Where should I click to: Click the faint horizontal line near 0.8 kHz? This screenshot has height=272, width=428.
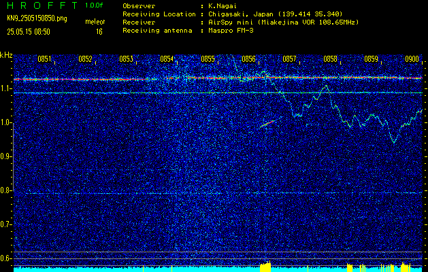click(218, 193)
